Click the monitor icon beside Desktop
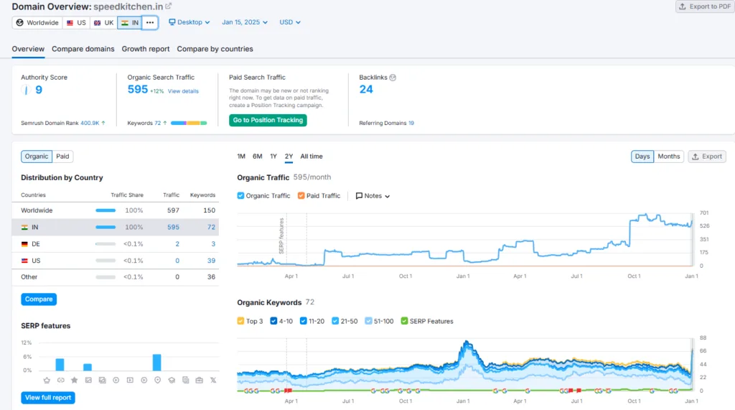Screen dimensions: 735x410 tap(172, 22)
